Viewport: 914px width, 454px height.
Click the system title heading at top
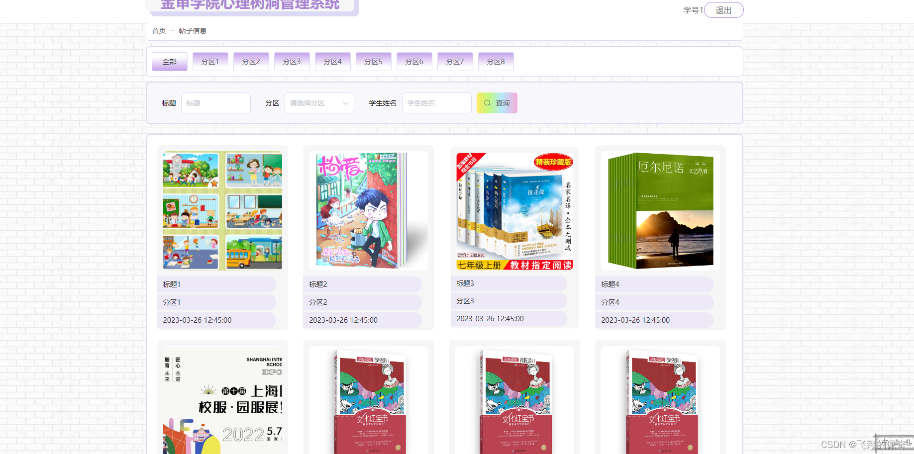(x=250, y=5)
